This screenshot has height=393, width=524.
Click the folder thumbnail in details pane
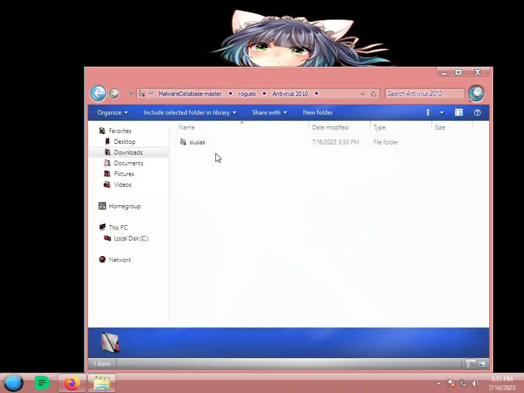point(110,342)
